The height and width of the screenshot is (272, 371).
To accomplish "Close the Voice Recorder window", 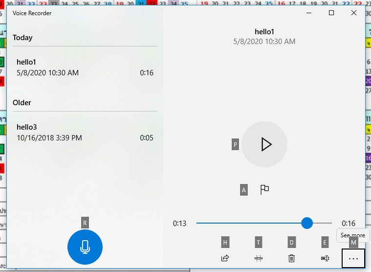I will pos(354,13).
